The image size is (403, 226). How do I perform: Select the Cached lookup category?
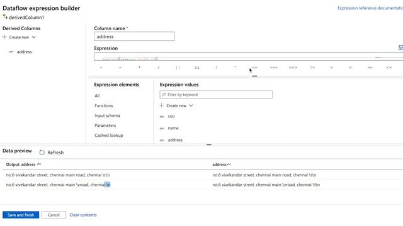pos(109,136)
